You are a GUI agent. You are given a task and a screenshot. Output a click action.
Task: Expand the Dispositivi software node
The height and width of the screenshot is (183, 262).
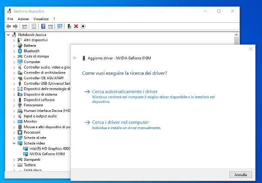(14, 100)
